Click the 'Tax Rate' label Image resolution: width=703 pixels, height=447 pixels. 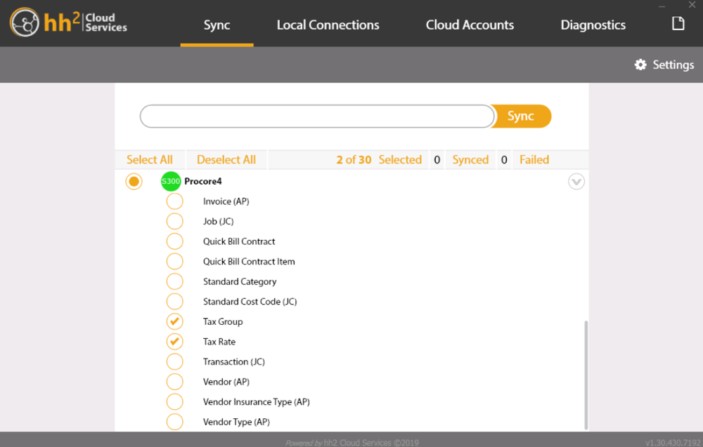(219, 342)
